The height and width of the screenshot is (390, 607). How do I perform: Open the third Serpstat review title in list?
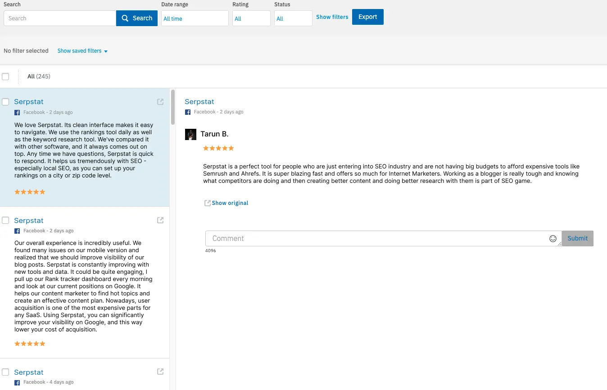[x=29, y=372]
